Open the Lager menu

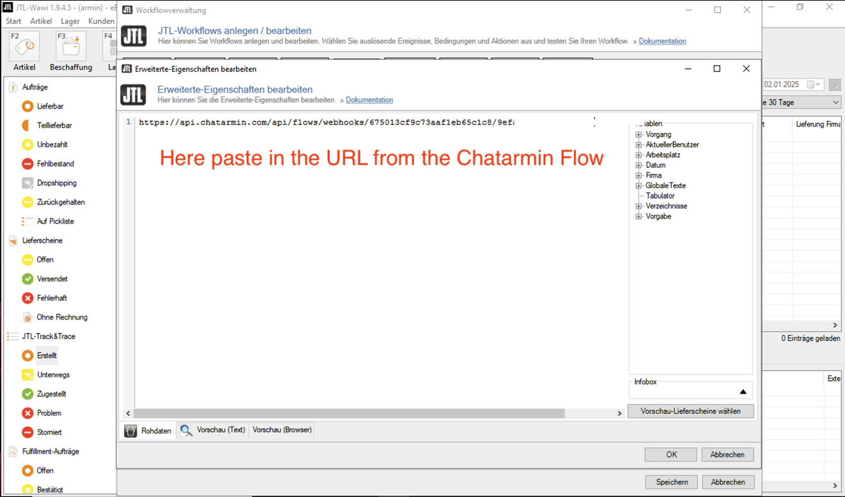70,21
